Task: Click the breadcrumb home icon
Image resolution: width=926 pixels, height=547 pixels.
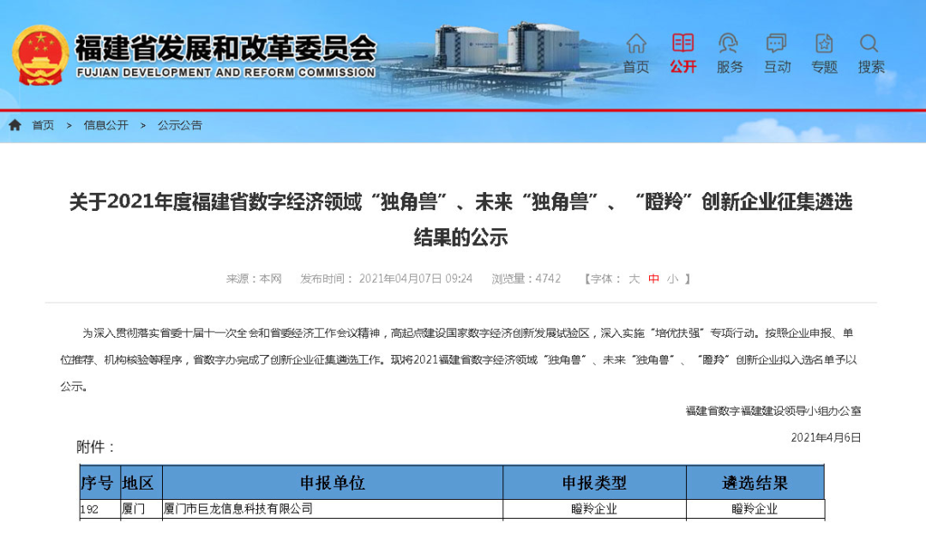Action: (x=15, y=125)
